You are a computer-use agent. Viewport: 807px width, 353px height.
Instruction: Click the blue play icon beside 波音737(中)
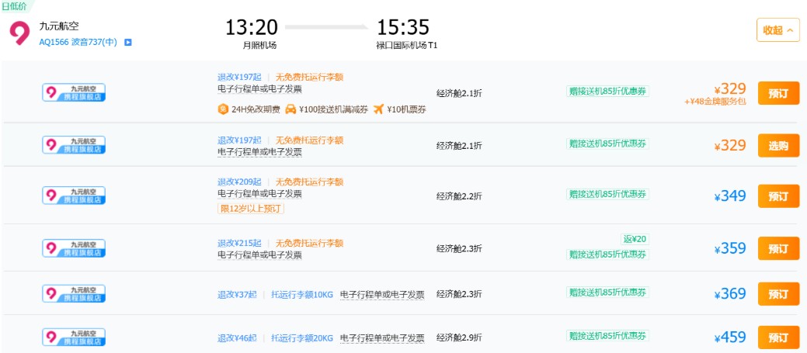coord(128,43)
